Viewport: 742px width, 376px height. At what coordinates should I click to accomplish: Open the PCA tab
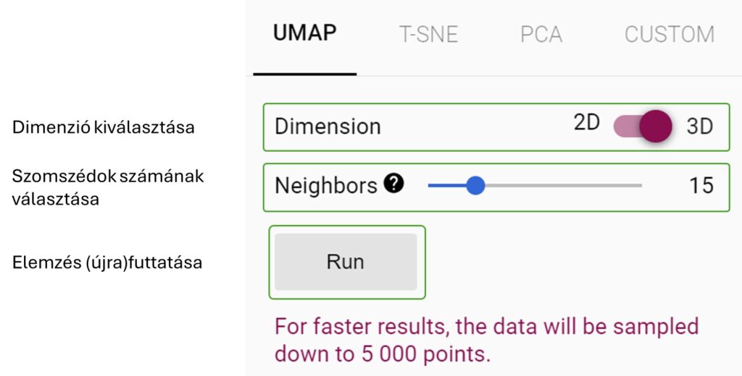click(x=541, y=35)
